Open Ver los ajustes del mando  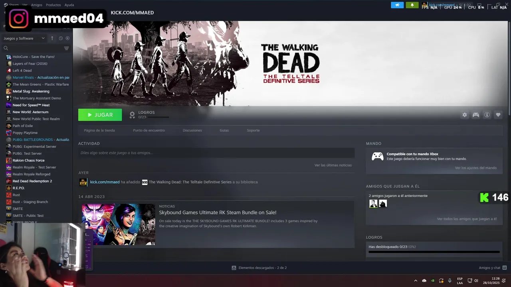[x=476, y=168]
